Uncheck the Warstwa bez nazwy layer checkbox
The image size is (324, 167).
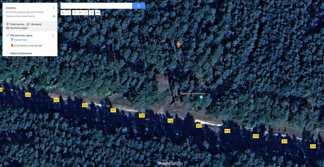pyautogui.click(x=8, y=35)
